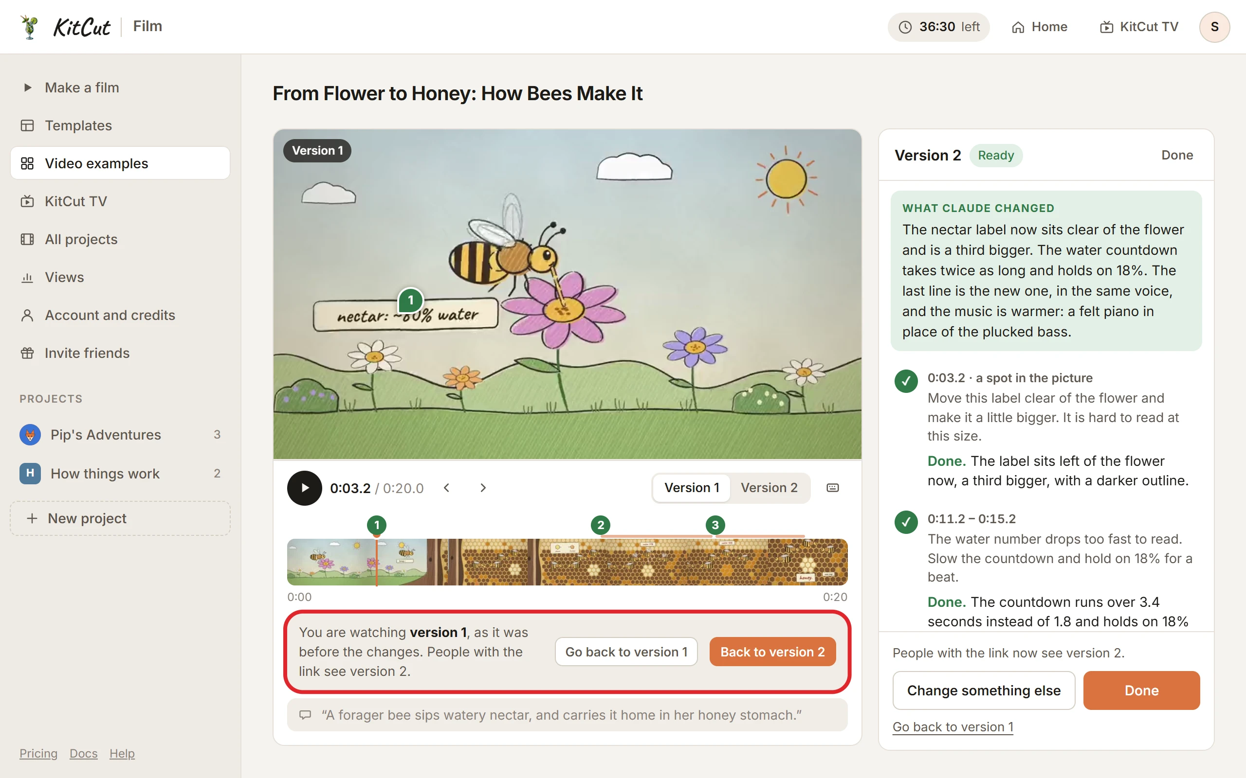
Task: Click the 36:30 left time indicator
Action: pyautogui.click(x=938, y=27)
